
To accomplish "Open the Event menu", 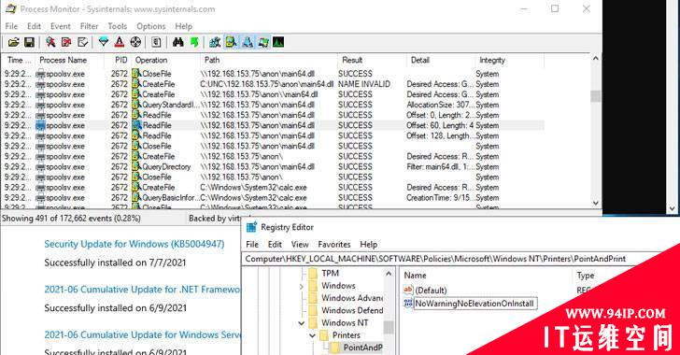I will tap(61, 26).
